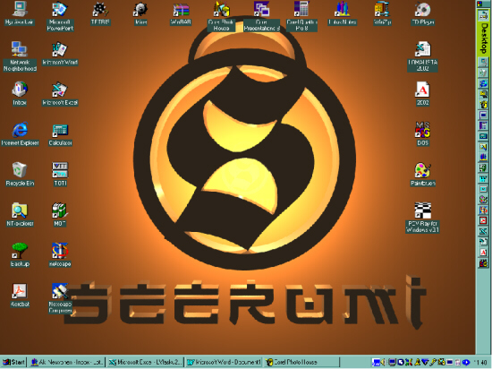Open the WinZip desktop shortcut
The height and width of the screenshot is (369, 492).
click(382, 13)
